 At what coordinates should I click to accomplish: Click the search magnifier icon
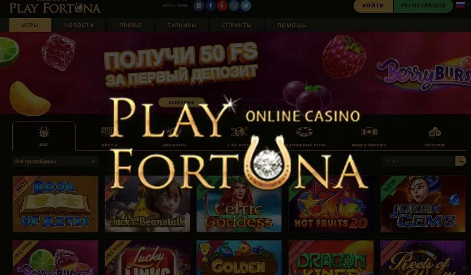[461, 161]
